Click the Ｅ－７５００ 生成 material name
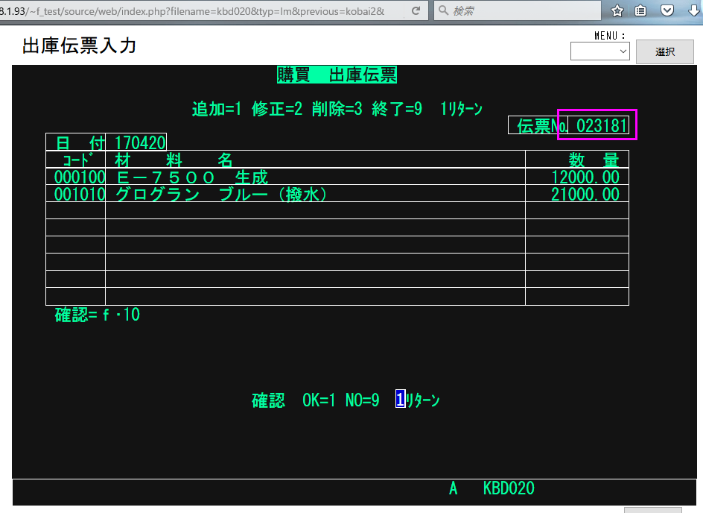The image size is (703, 513). (x=192, y=177)
